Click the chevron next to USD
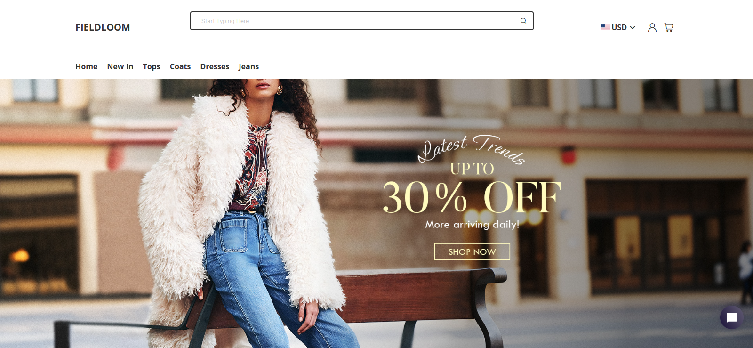This screenshot has height=348, width=753. point(633,27)
